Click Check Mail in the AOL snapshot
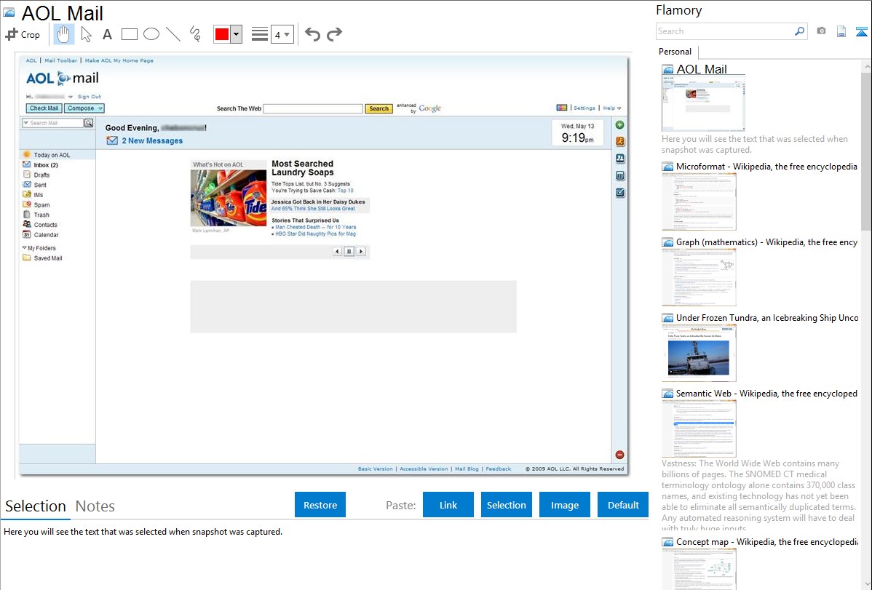The image size is (872, 590). pyautogui.click(x=44, y=108)
